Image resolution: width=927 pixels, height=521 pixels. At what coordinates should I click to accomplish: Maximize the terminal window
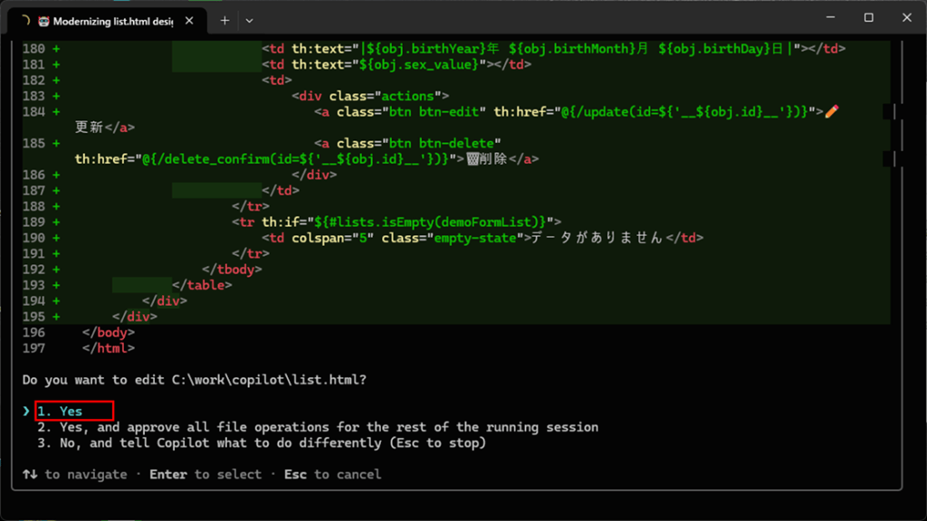point(868,18)
